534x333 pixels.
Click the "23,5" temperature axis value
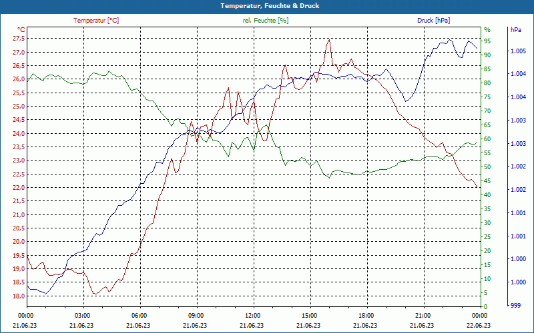(19, 147)
